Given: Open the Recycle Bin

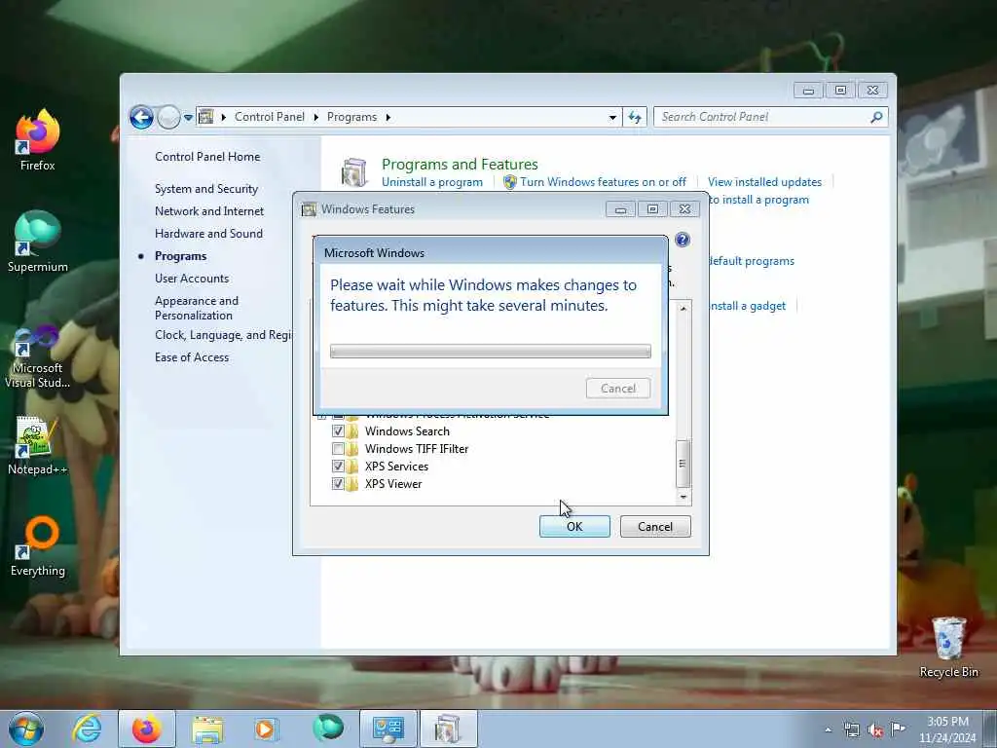Looking at the screenshot, I should (948, 648).
